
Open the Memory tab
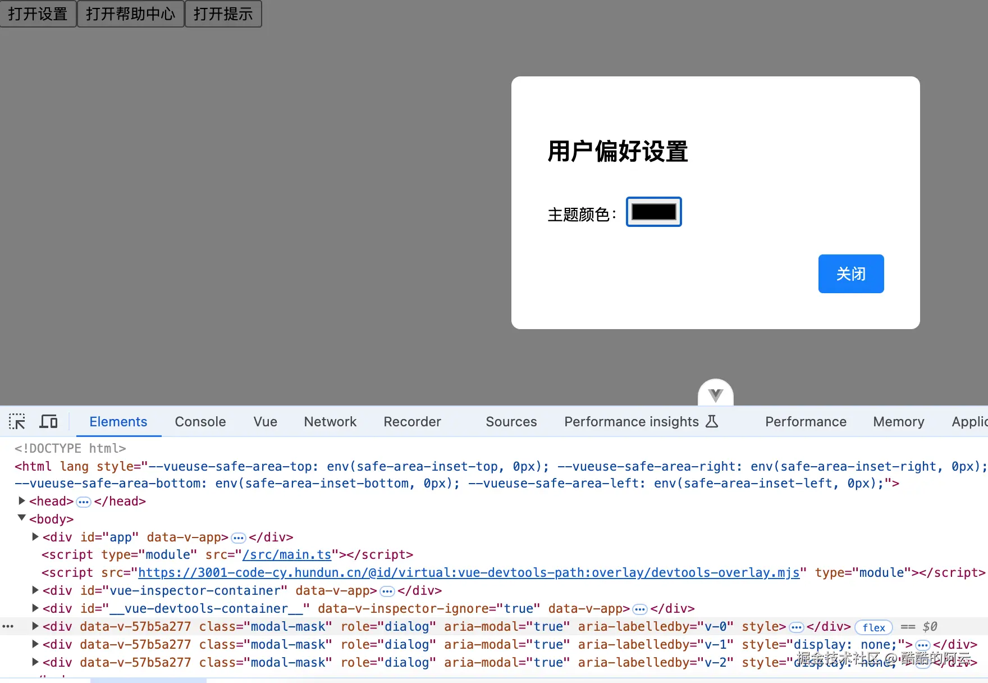(x=898, y=421)
